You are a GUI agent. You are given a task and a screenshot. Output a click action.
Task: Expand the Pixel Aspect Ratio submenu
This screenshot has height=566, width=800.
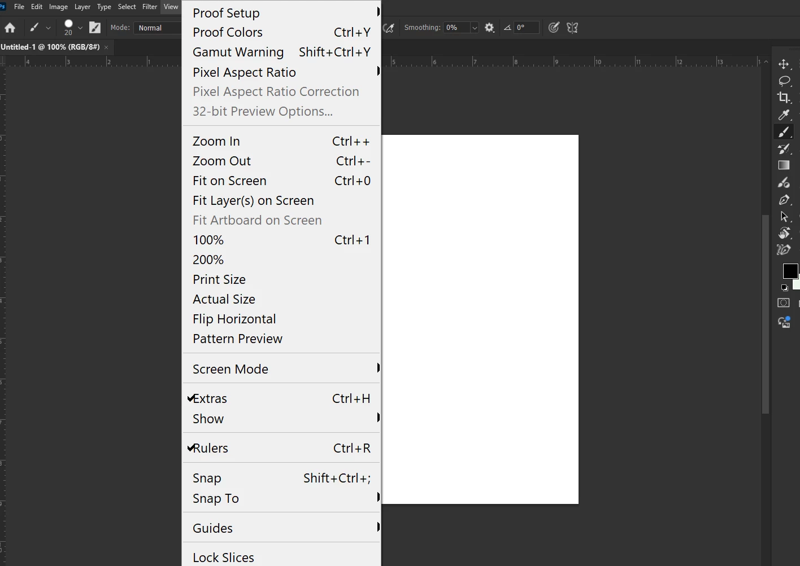click(281, 72)
